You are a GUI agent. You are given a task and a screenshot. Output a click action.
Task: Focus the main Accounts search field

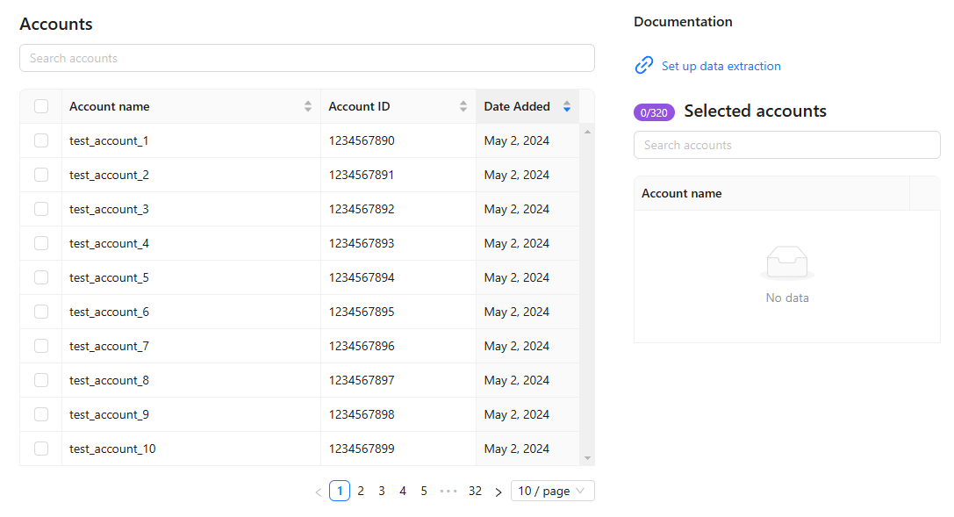coord(307,58)
